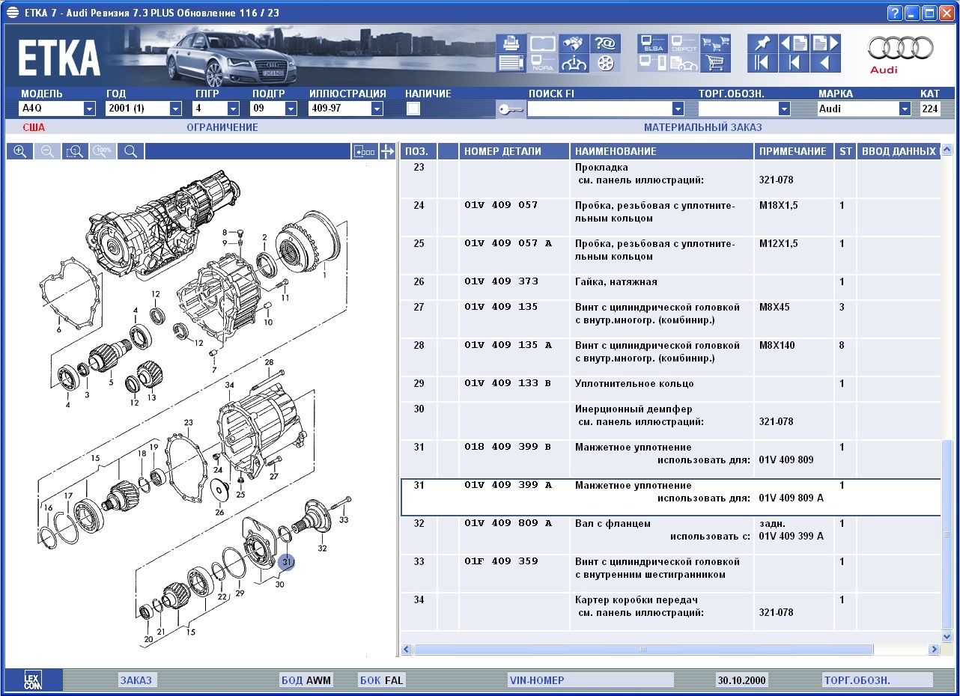The image size is (960, 696).
Task: Click the single shopping cart icon
Action: [x=717, y=63]
